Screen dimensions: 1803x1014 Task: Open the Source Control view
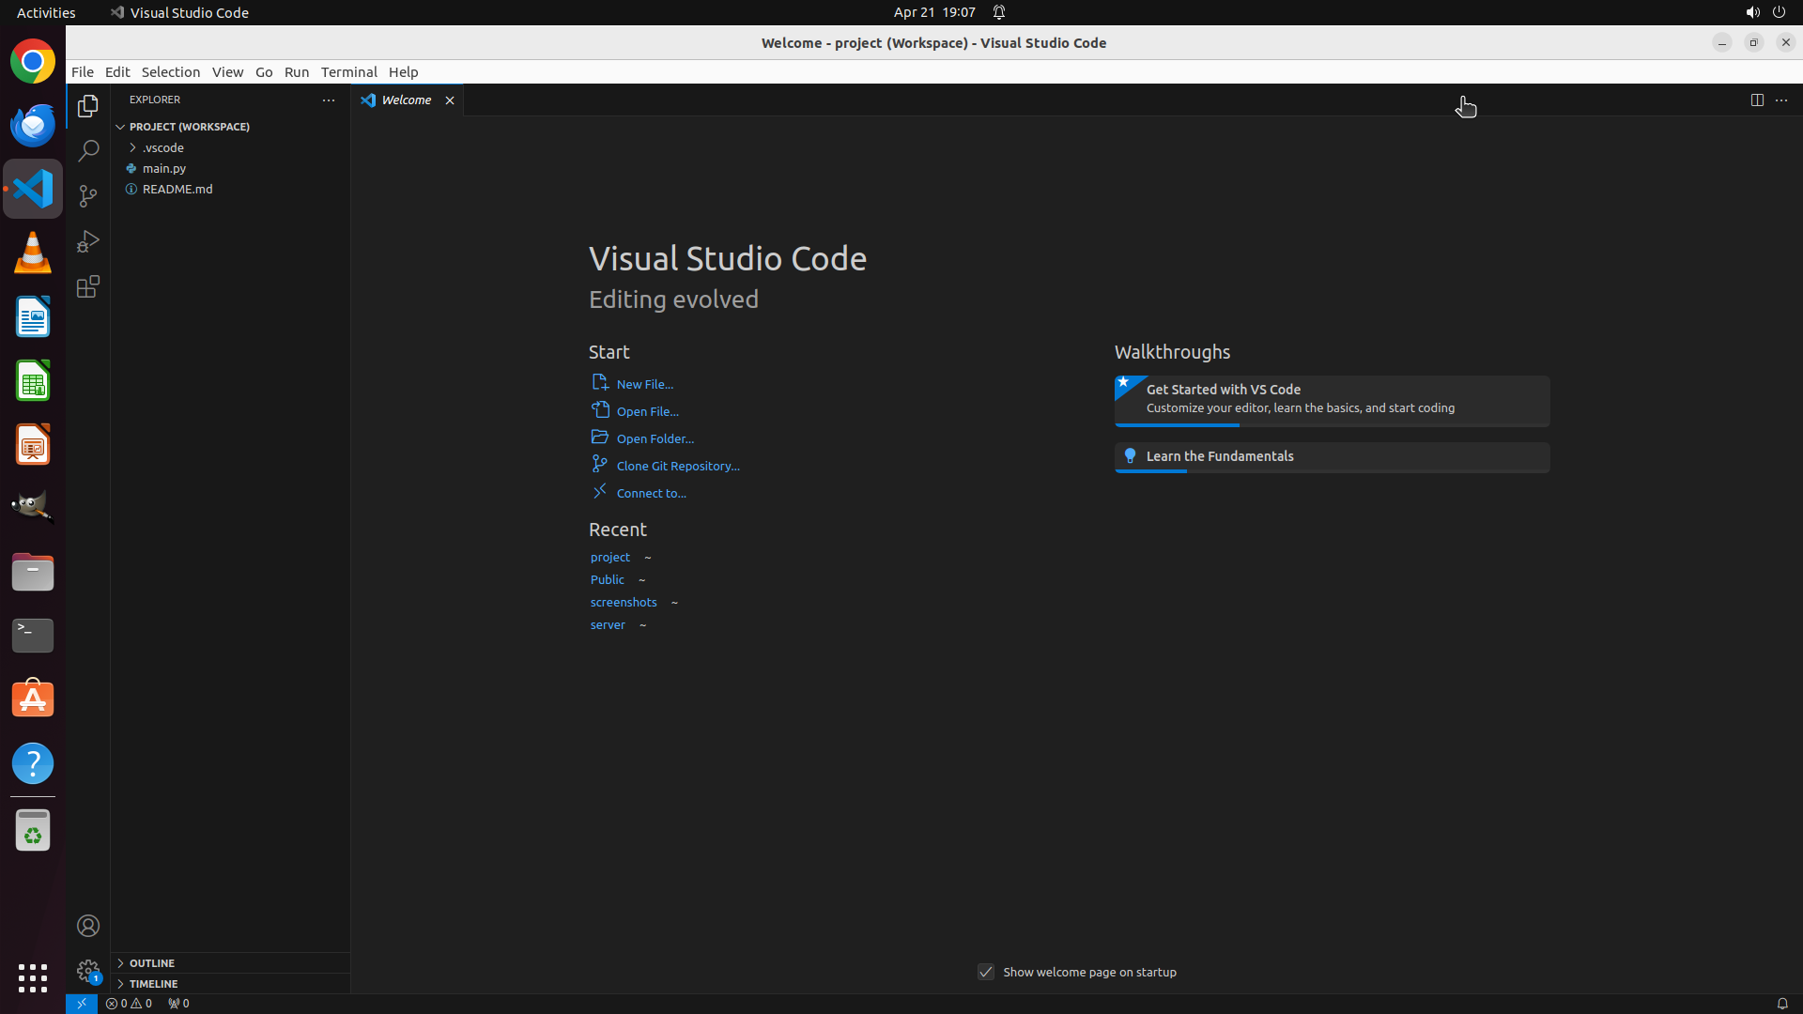(x=88, y=195)
